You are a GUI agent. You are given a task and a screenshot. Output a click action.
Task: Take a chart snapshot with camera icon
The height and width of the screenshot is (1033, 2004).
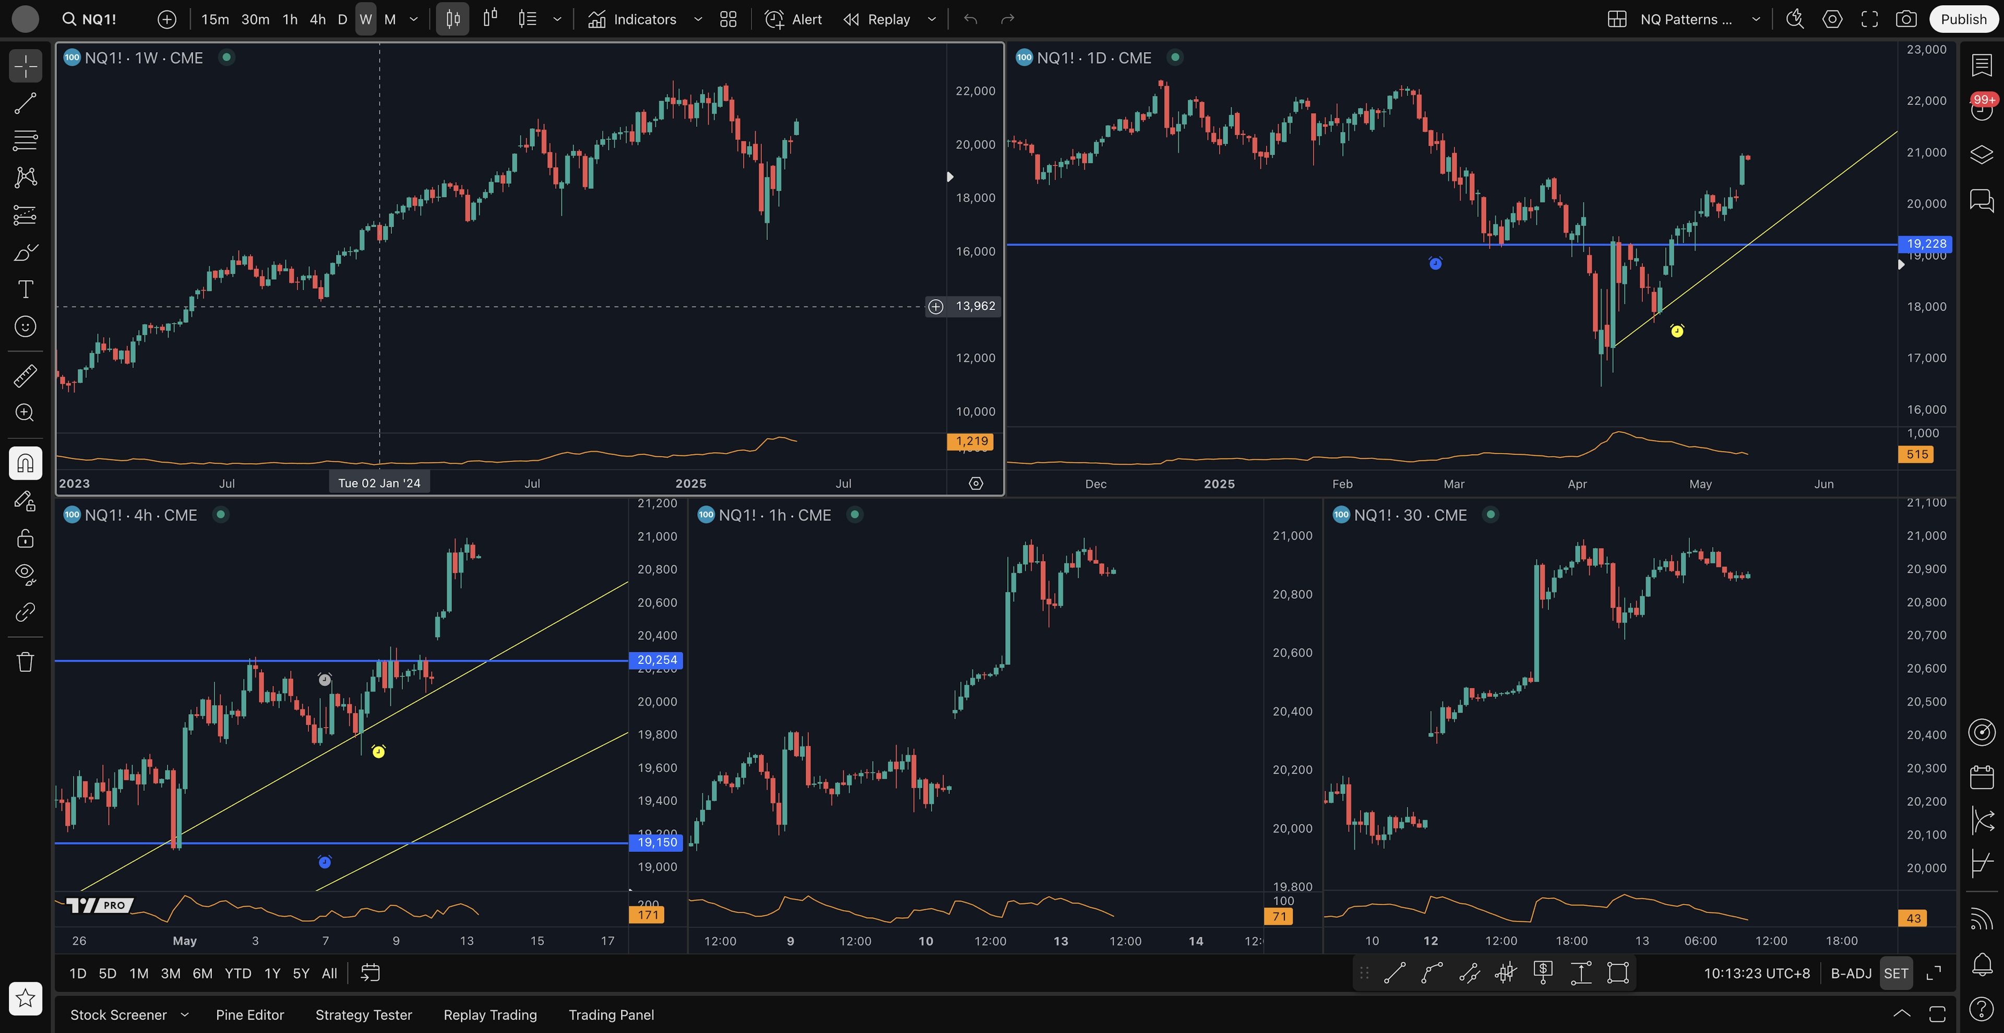point(1905,19)
